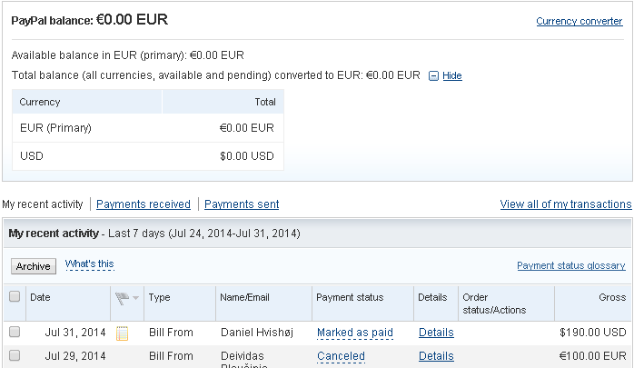The image size is (634, 368).
Task: Click the yellow note icon for Jul 31 transaction
Action: click(123, 333)
